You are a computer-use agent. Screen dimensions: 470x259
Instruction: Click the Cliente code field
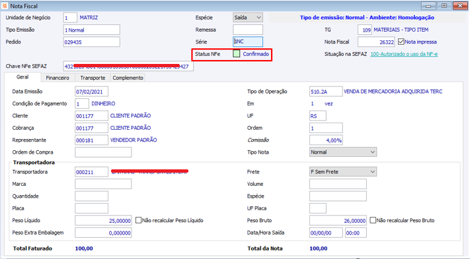[x=91, y=115]
